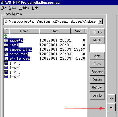Click the Refresh button

(97, 88)
